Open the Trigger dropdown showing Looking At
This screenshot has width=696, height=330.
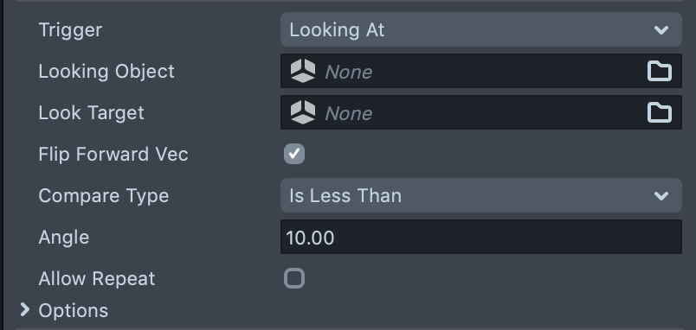point(481,29)
